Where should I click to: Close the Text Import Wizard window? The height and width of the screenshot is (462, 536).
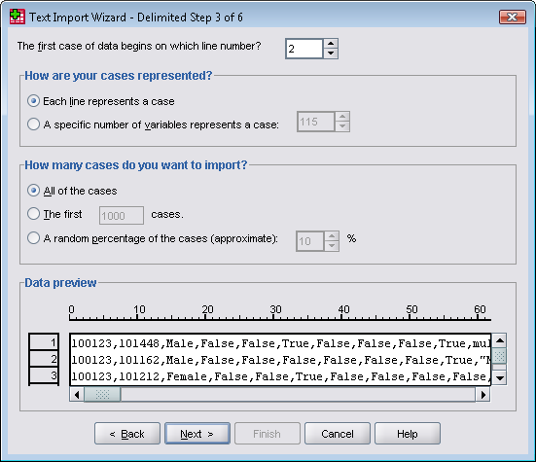[512, 18]
